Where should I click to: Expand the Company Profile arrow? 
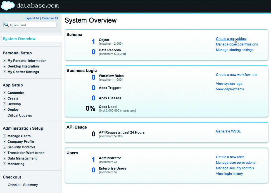coord(4,142)
